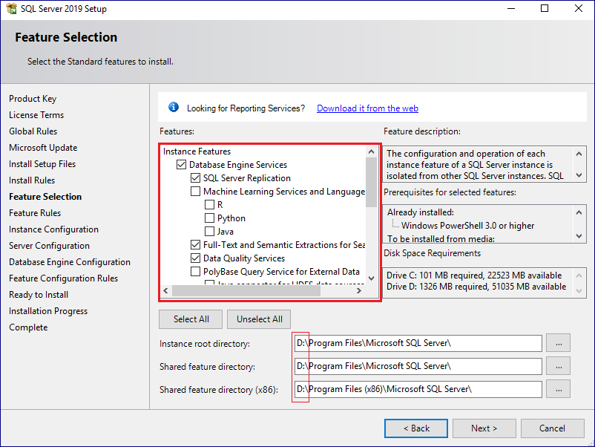595x447 pixels.
Task: Click Drive D disk space requirement line
Action: click(x=476, y=287)
